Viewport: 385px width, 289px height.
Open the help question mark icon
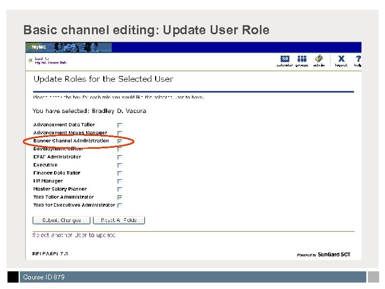[x=358, y=59]
